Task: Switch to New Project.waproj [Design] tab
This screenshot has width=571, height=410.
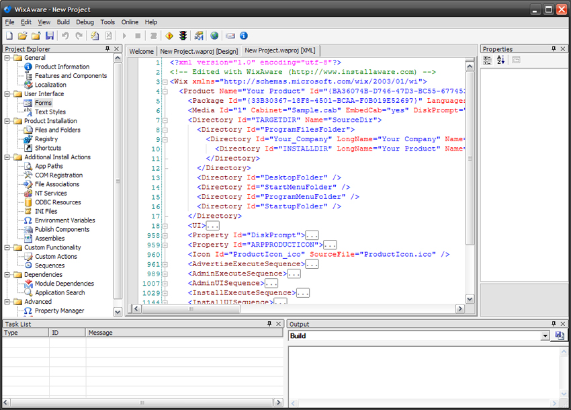Action: [199, 51]
